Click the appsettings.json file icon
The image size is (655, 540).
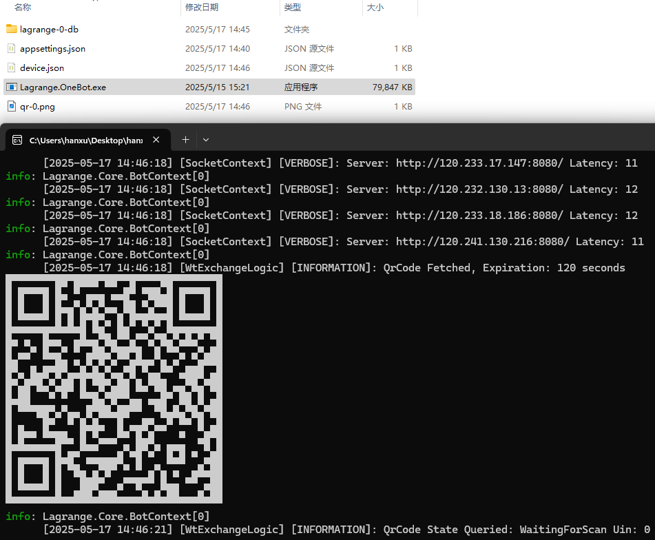coord(11,48)
